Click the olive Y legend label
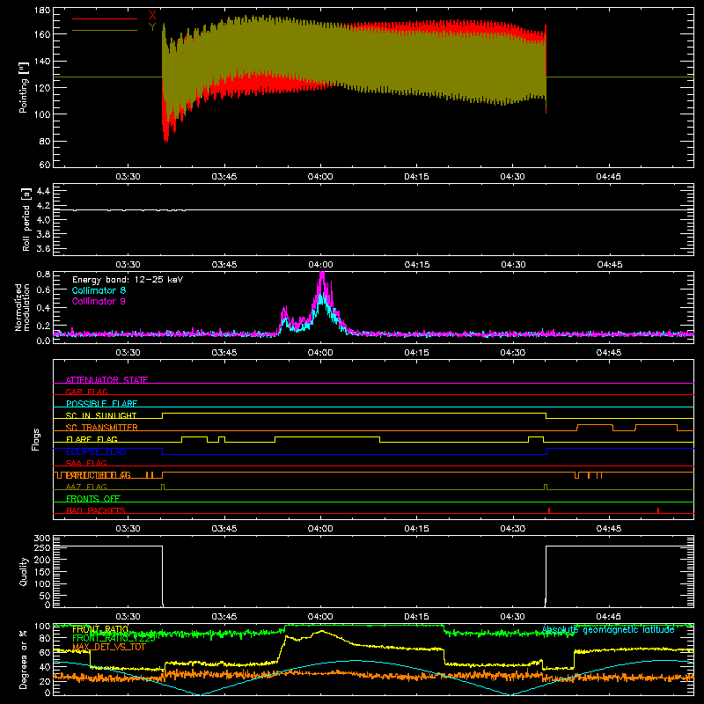 152,27
